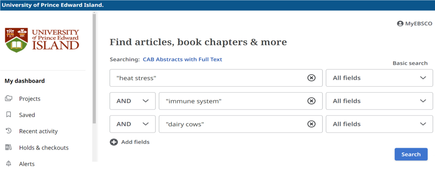The height and width of the screenshot is (169, 435).
Task: Expand the All fields dropdown for "heat stress"
Action: coord(379,78)
